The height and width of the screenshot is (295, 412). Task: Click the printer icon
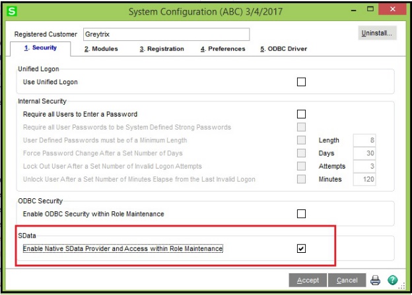(375, 280)
